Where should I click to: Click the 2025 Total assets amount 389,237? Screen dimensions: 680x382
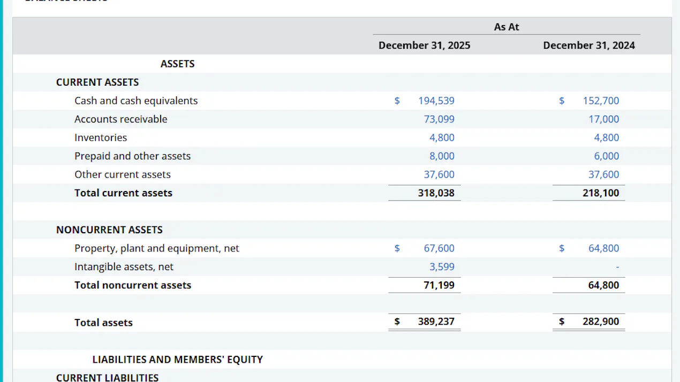(436, 322)
